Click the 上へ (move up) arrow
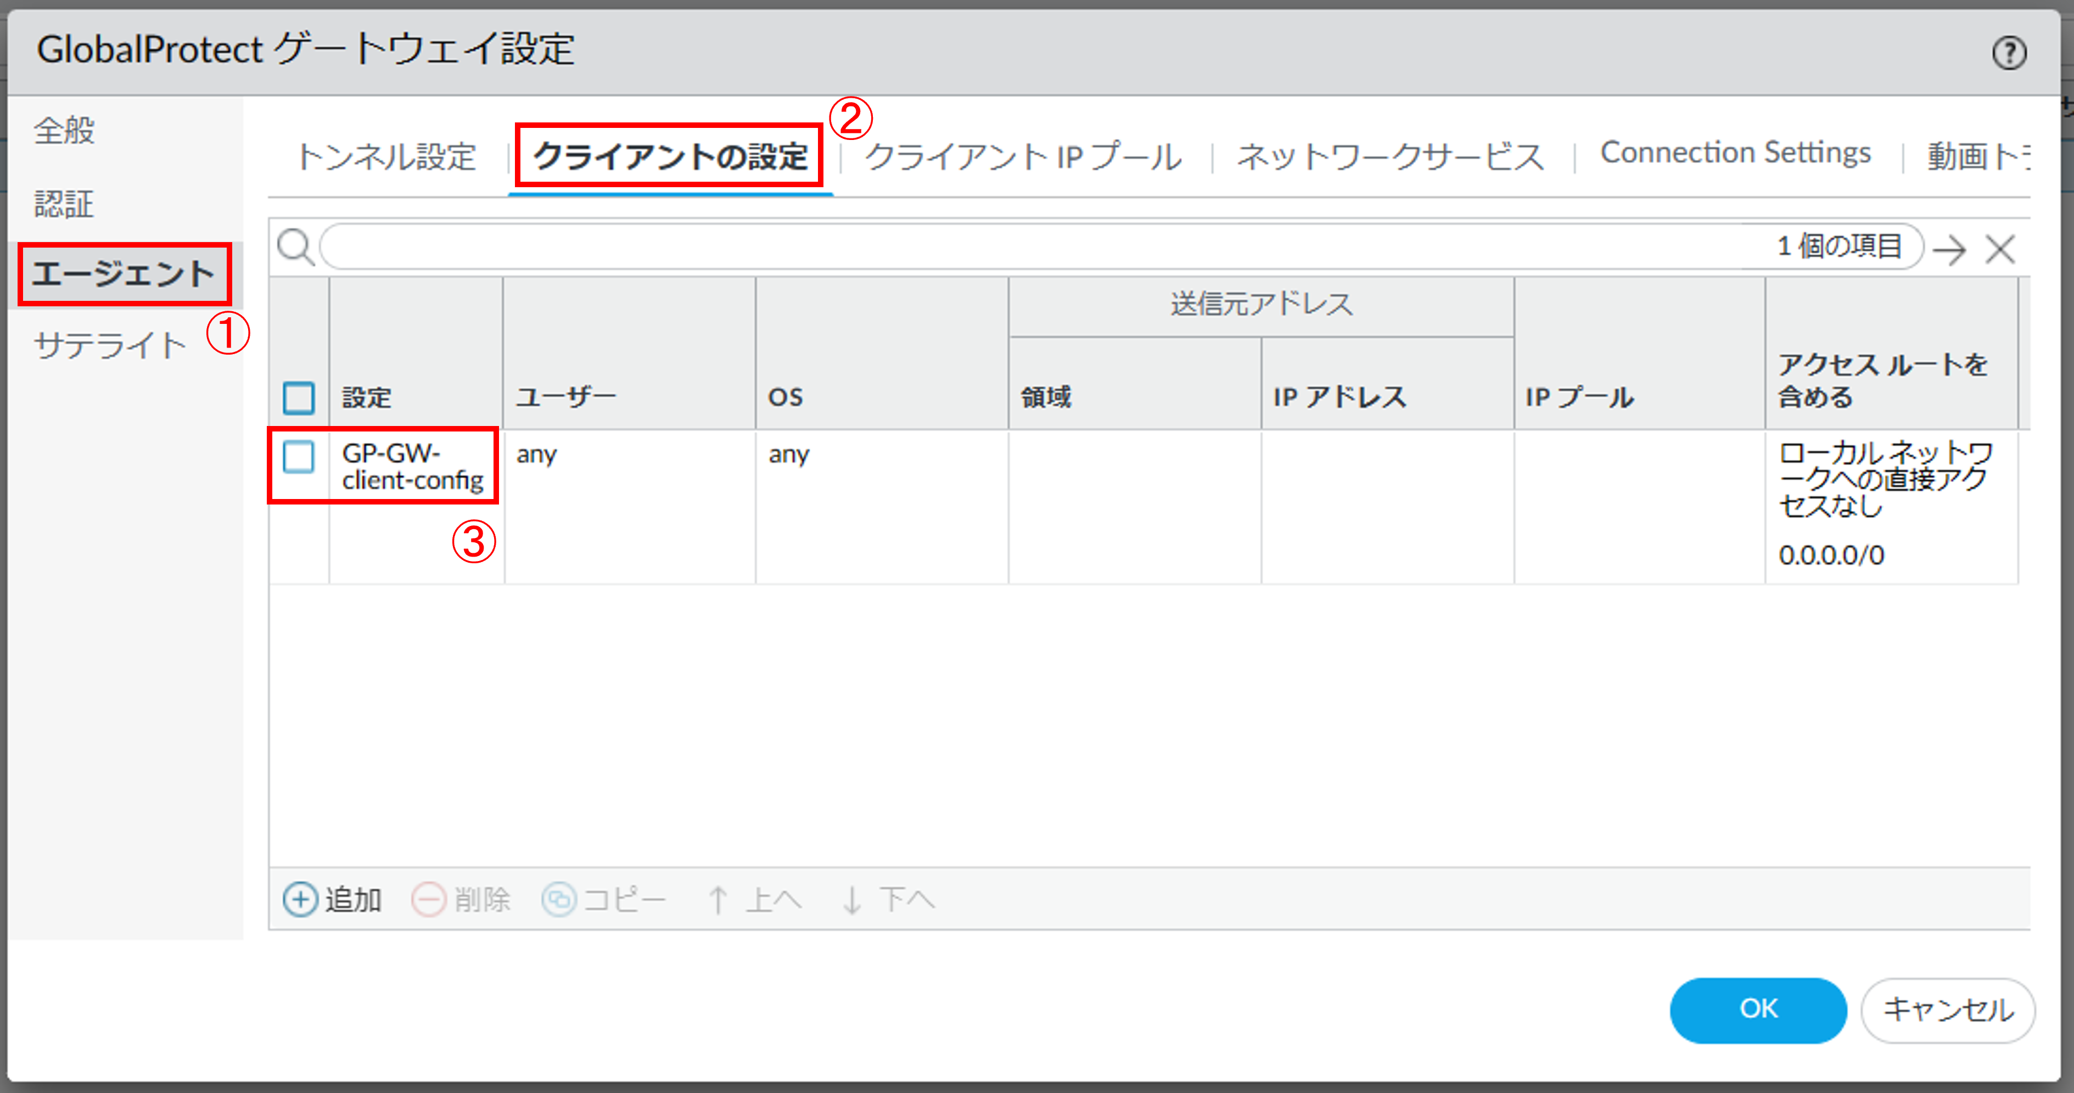 718,899
